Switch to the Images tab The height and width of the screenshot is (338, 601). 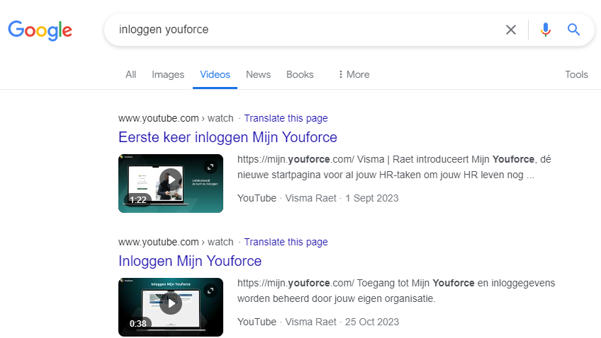tap(168, 74)
